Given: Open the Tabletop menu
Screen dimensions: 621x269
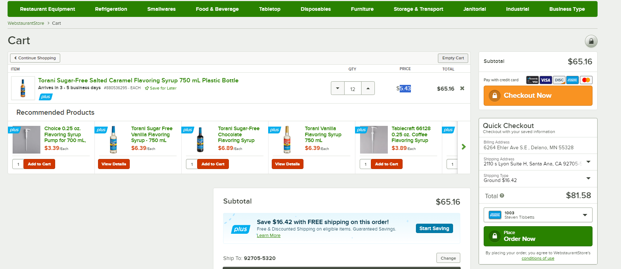Looking at the screenshot, I should coord(270,9).
